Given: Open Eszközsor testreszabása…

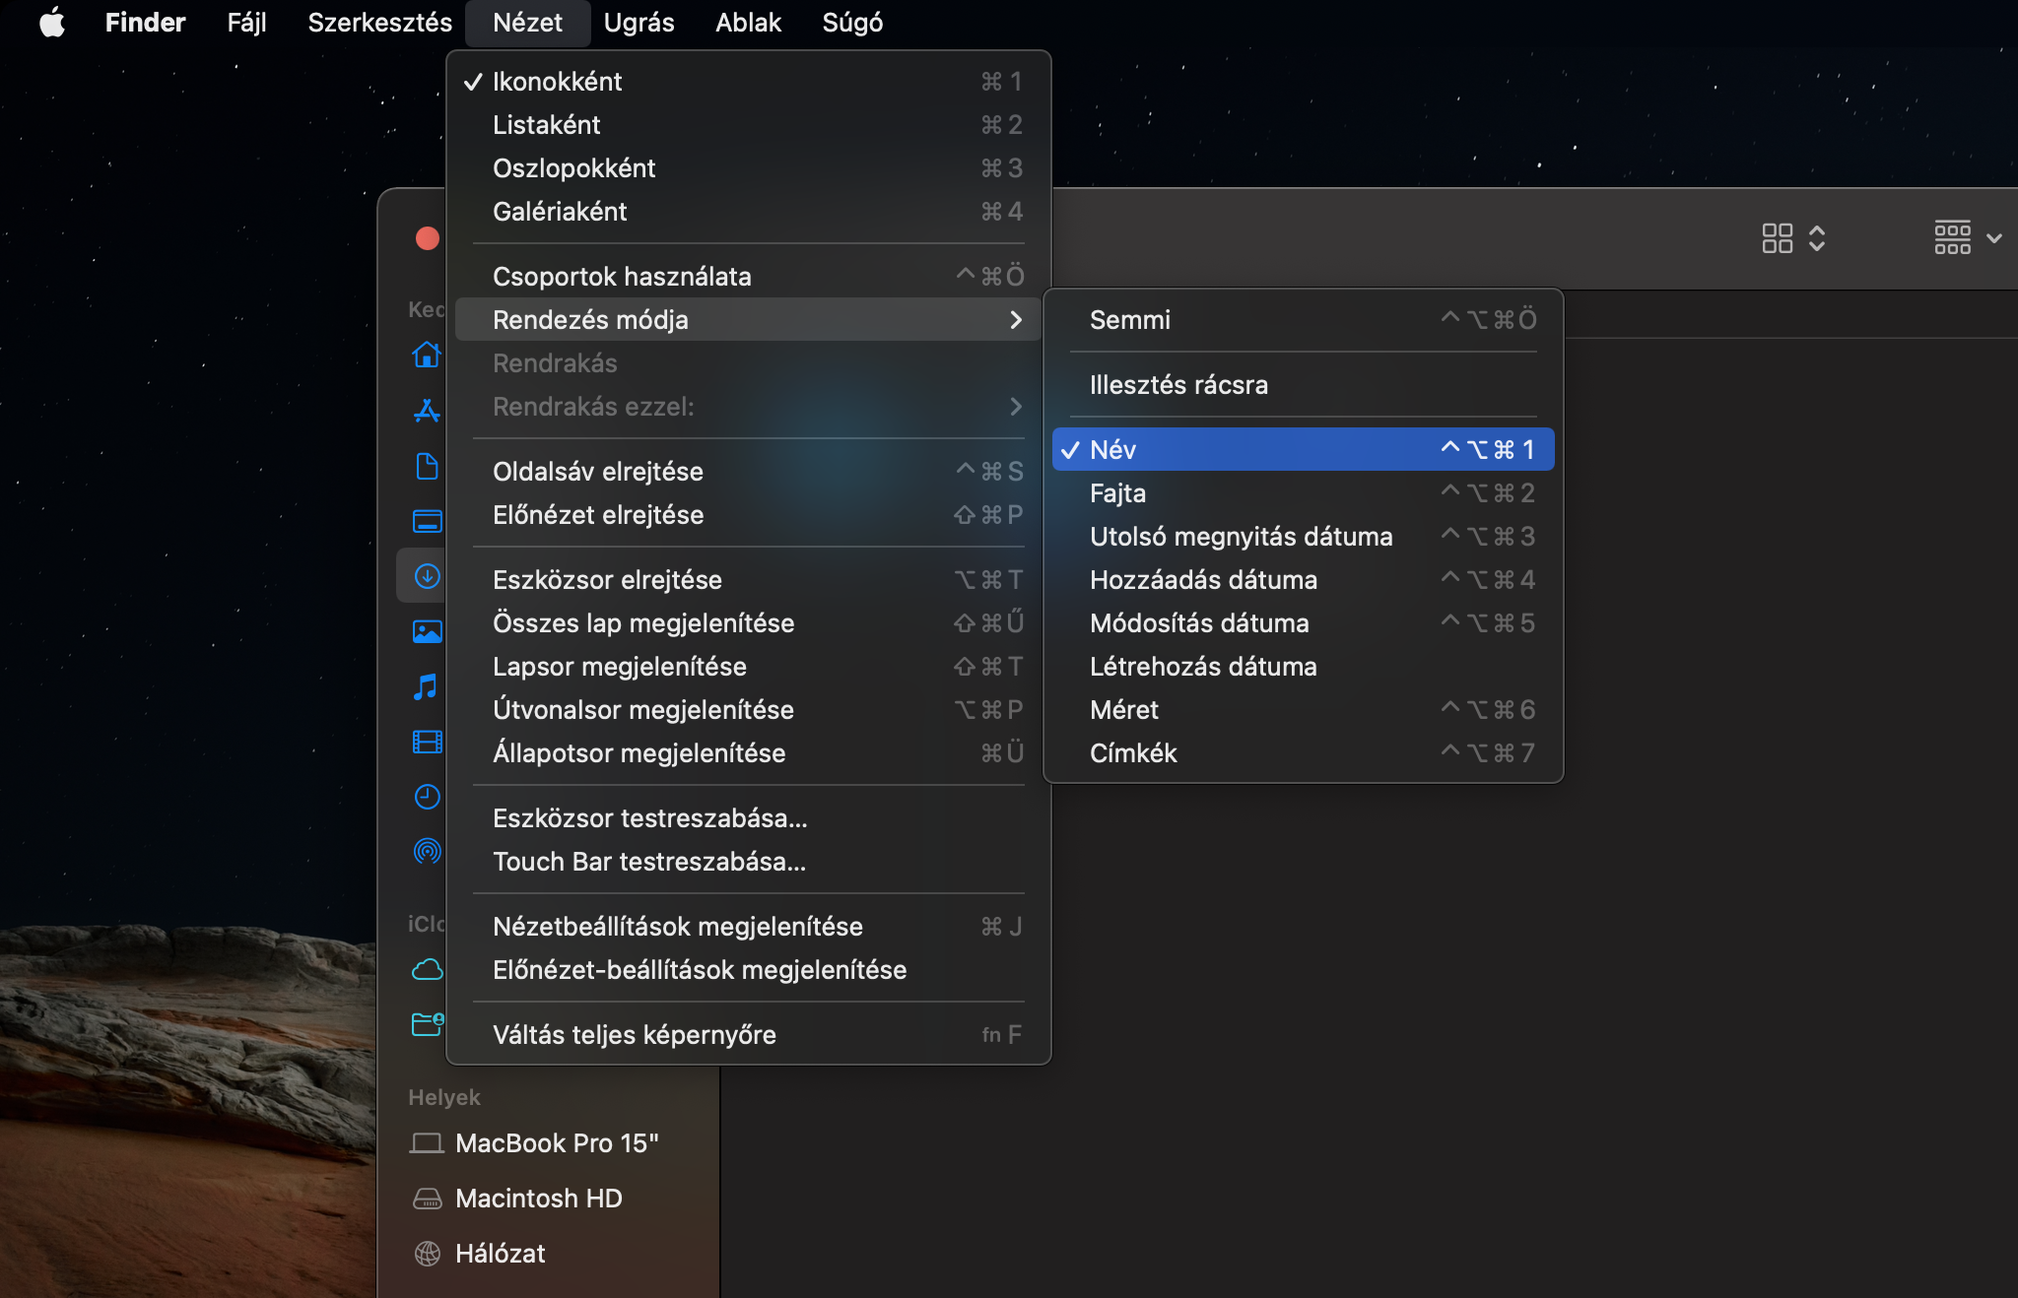Looking at the screenshot, I should [749, 818].
